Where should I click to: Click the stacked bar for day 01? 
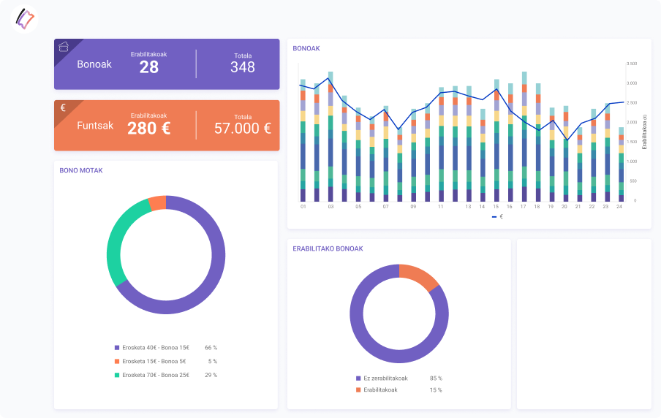coord(303,140)
